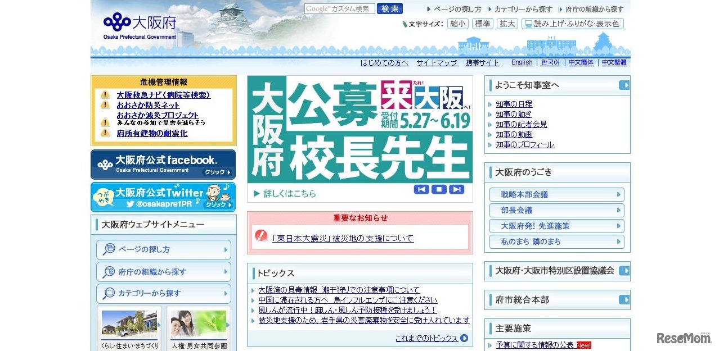The image size is (719, 351).
Task: Stop the banner slideshow
Action: 439,190
